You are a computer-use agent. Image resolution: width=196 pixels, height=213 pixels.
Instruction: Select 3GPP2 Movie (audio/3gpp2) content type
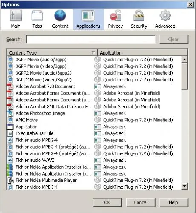point(43,73)
